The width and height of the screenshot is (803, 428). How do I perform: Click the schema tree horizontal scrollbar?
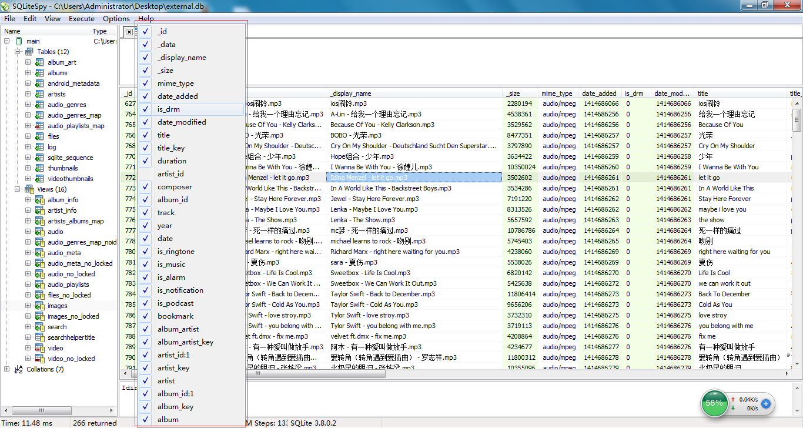tap(58, 410)
